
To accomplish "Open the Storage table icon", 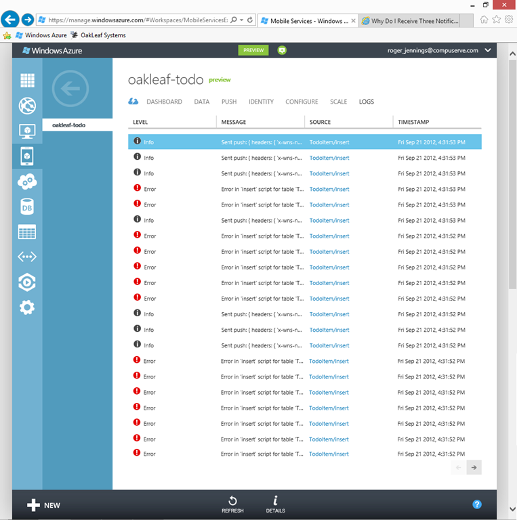I will coord(27,232).
